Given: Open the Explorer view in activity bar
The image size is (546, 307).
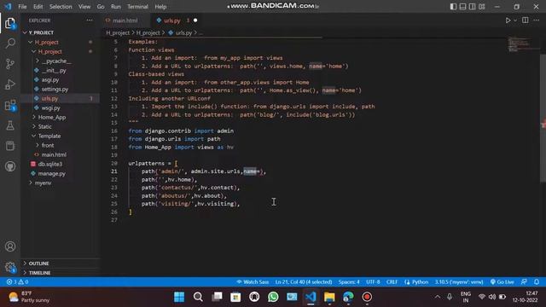Looking at the screenshot, I should (x=10, y=24).
